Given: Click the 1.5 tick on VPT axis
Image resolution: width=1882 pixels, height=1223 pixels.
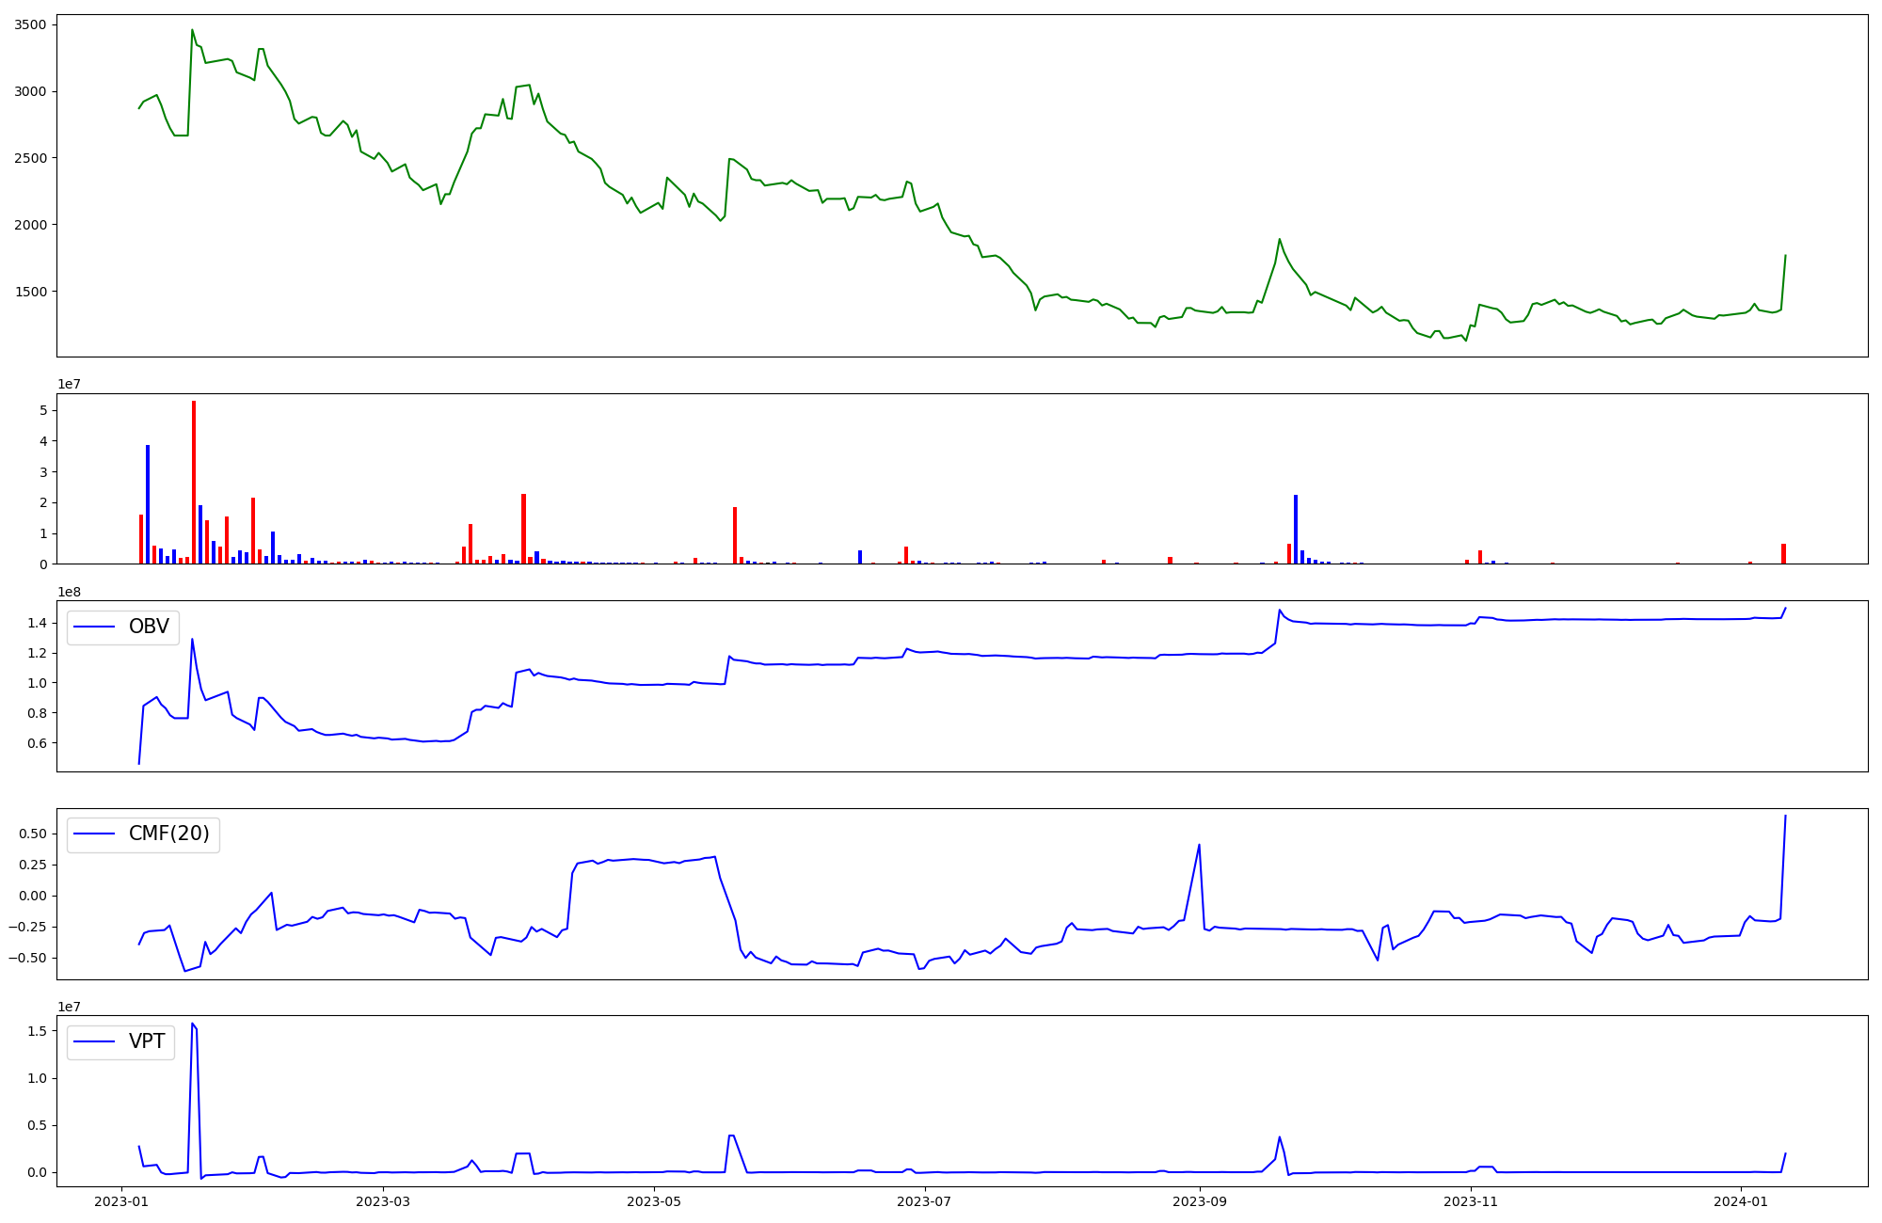Looking at the screenshot, I should [x=37, y=1031].
